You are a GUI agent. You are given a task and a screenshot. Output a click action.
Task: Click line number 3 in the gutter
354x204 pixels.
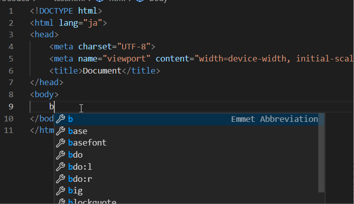pyautogui.click(x=11, y=35)
